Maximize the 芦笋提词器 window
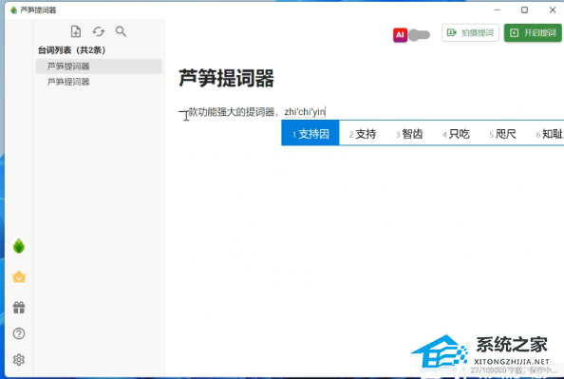Image resolution: width=564 pixels, height=379 pixels. click(524, 10)
